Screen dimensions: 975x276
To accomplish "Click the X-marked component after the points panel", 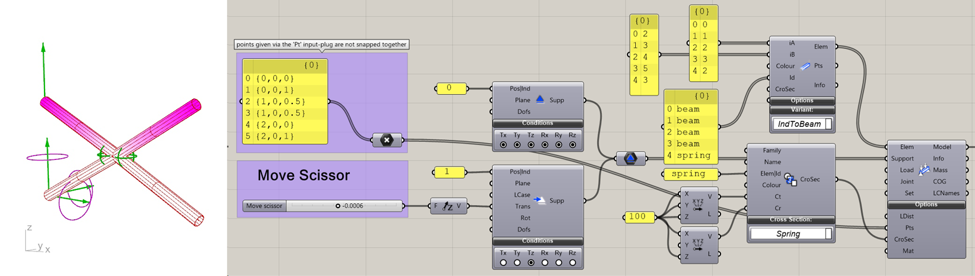I will [x=386, y=141].
